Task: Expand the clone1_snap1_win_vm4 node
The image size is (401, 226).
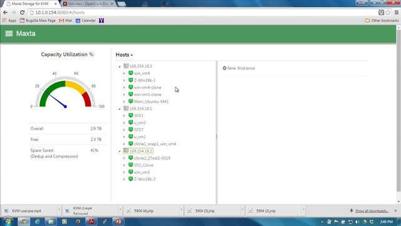Action: coord(124,144)
